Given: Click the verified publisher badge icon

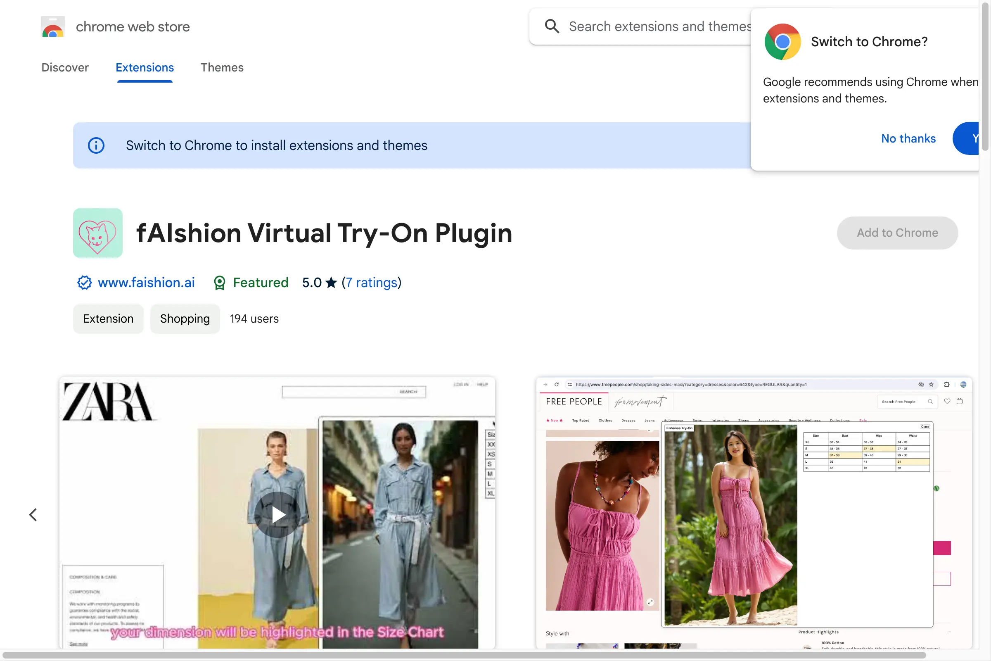Looking at the screenshot, I should 84,283.
